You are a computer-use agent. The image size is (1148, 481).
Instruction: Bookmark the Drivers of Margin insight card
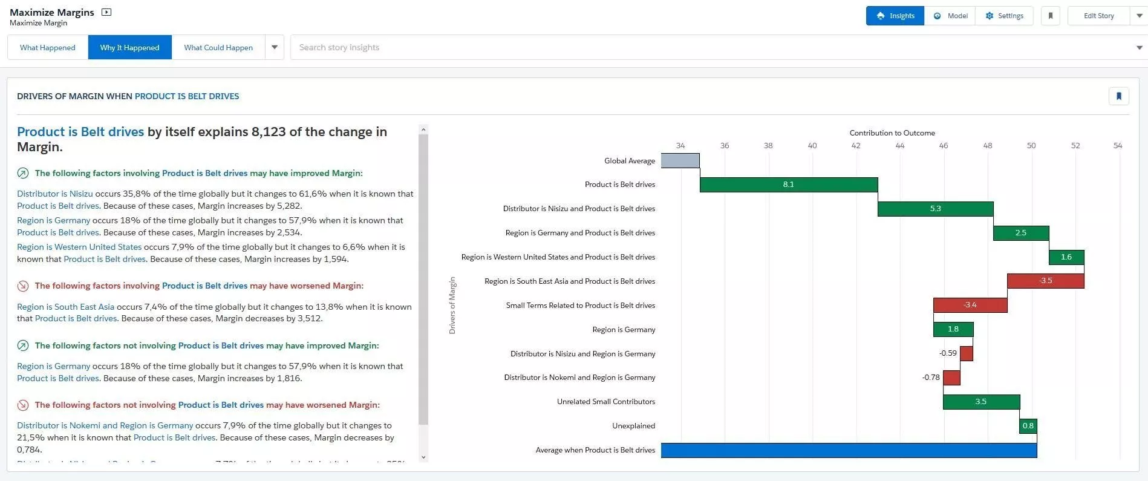tap(1119, 96)
